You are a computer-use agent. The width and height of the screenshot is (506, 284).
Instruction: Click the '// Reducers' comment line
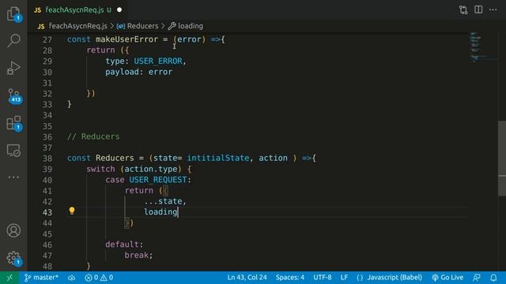pyautogui.click(x=93, y=136)
